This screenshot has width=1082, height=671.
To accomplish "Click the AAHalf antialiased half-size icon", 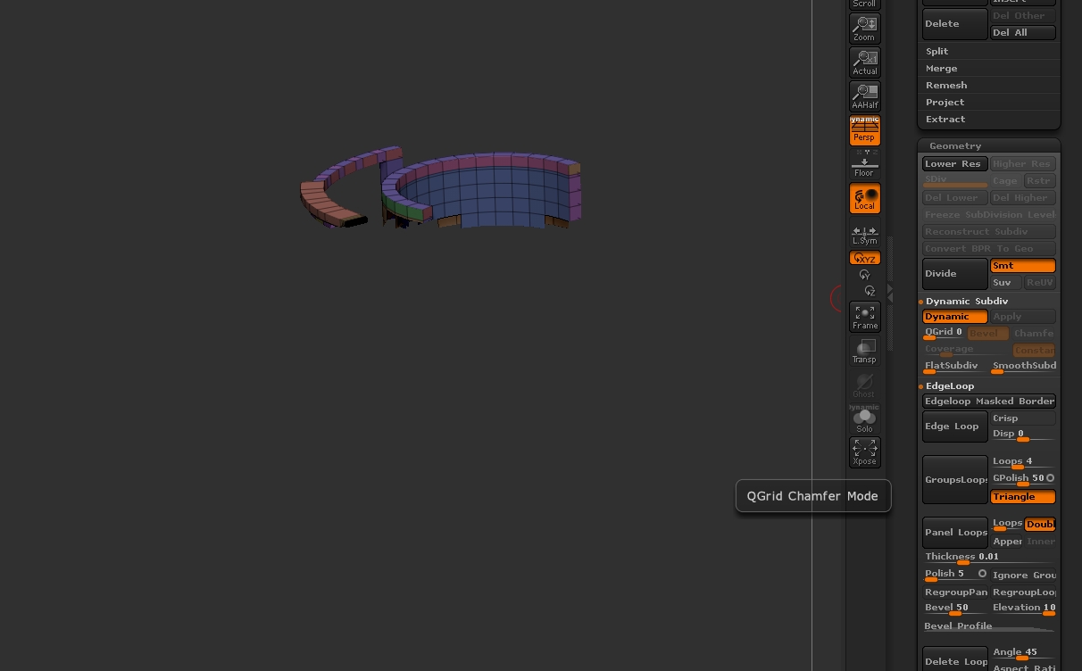I will (x=864, y=95).
